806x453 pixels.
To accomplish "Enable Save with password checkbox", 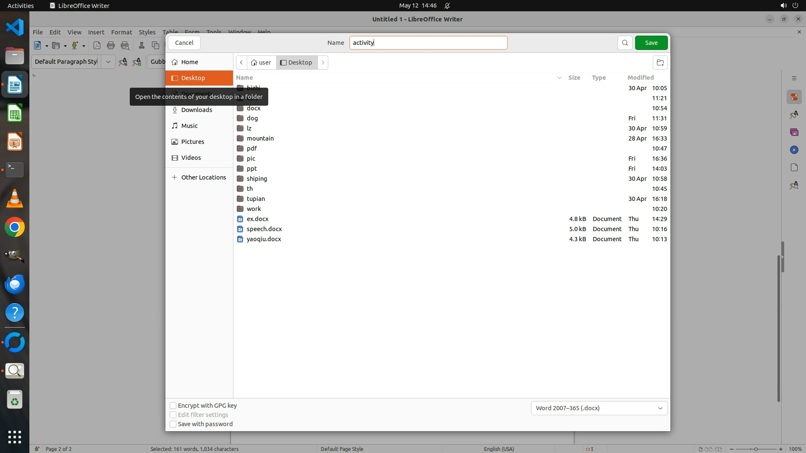I will point(173,424).
